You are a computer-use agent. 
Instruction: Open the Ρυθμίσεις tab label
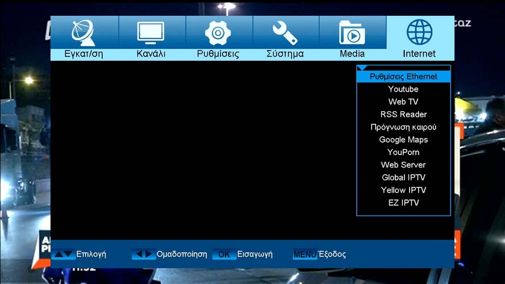tap(218, 54)
